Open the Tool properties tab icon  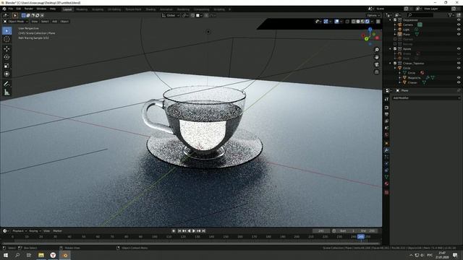(386, 100)
